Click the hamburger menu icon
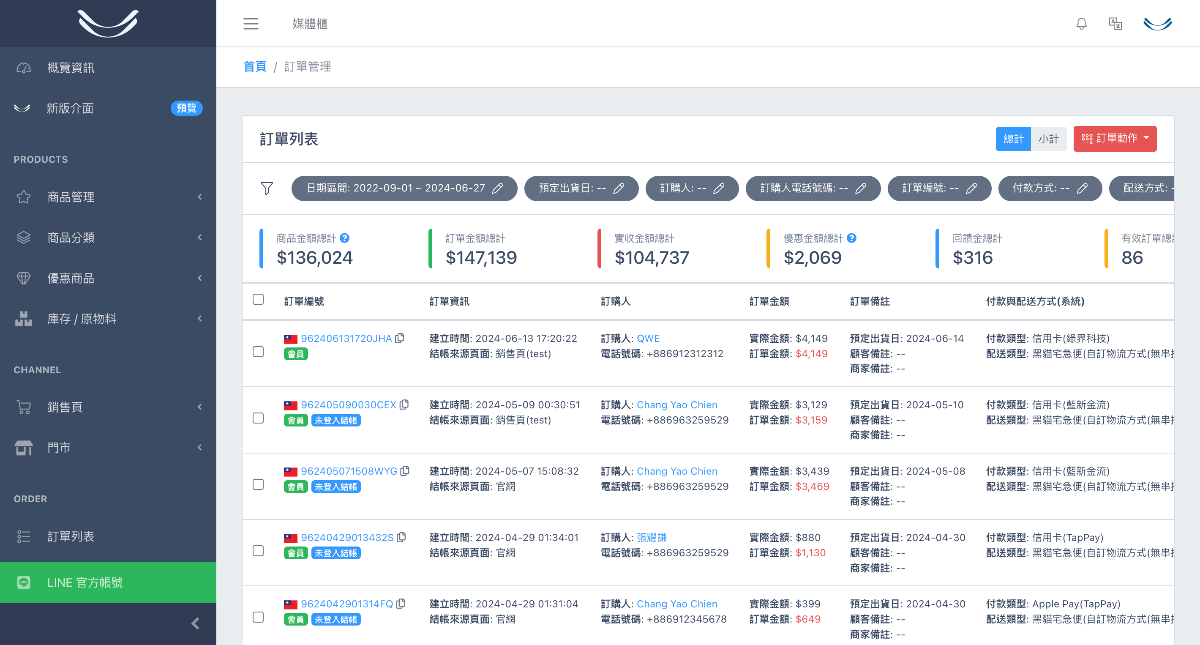 click(251, 23)
